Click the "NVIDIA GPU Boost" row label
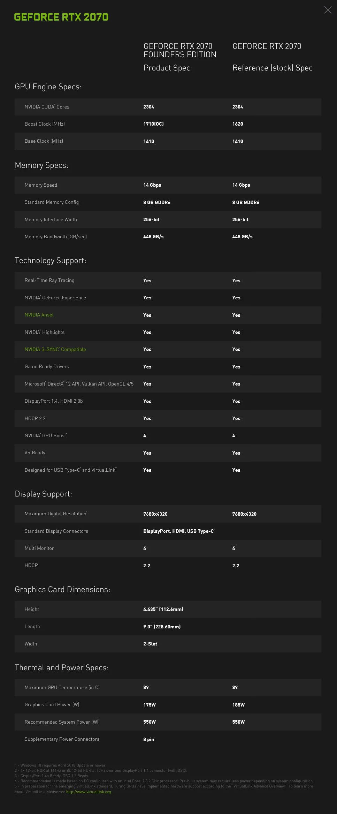The height and width of the screenshot is (814, 337). (x=46, y=435)
